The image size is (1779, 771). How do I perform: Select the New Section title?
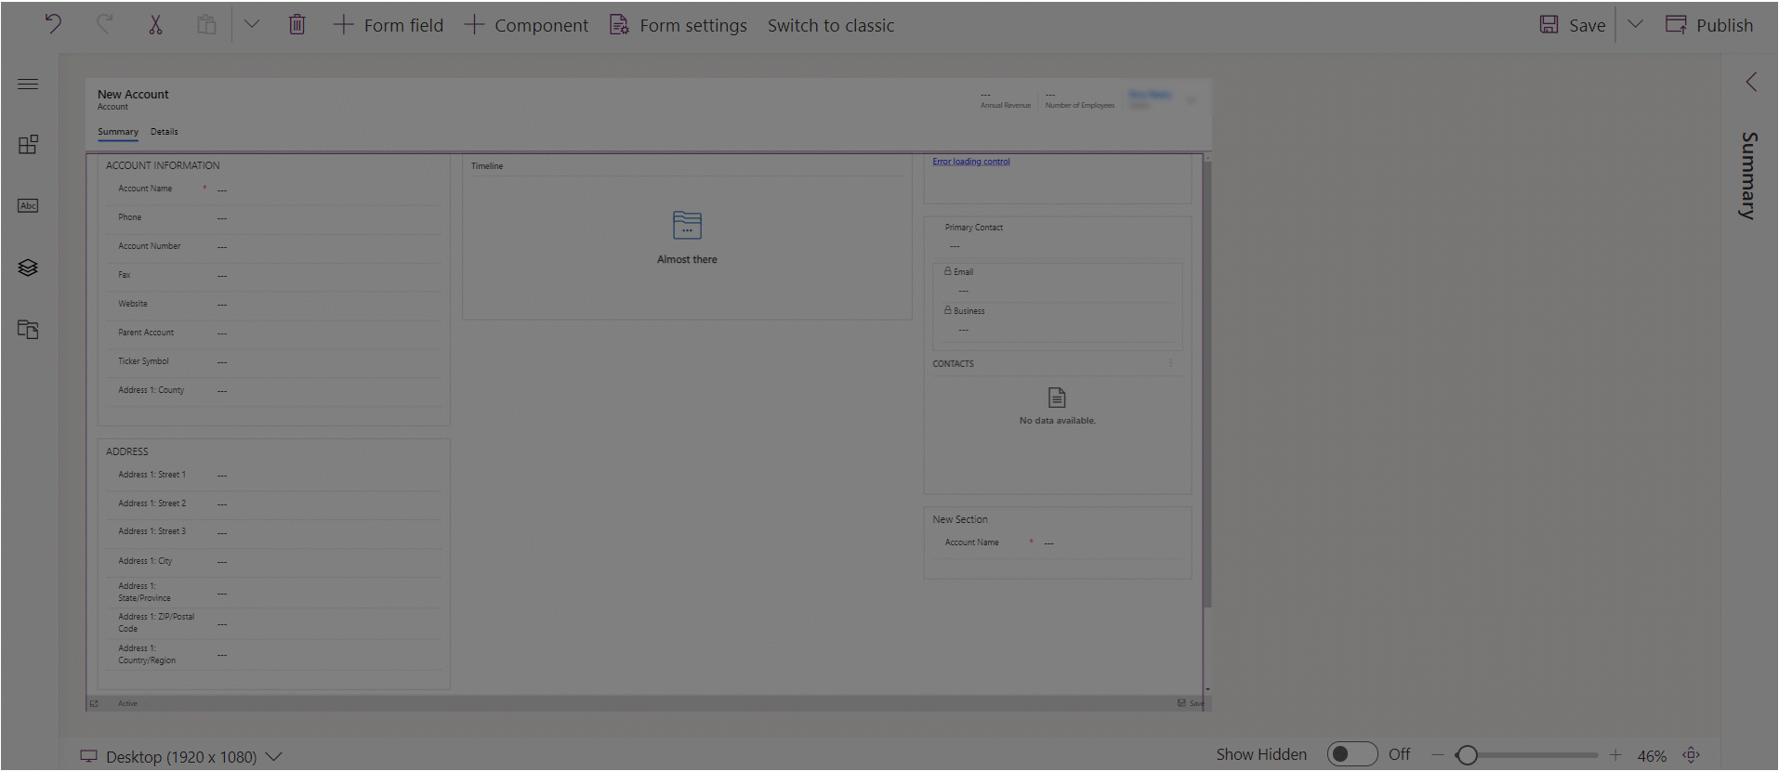click(x=960, y=519)
